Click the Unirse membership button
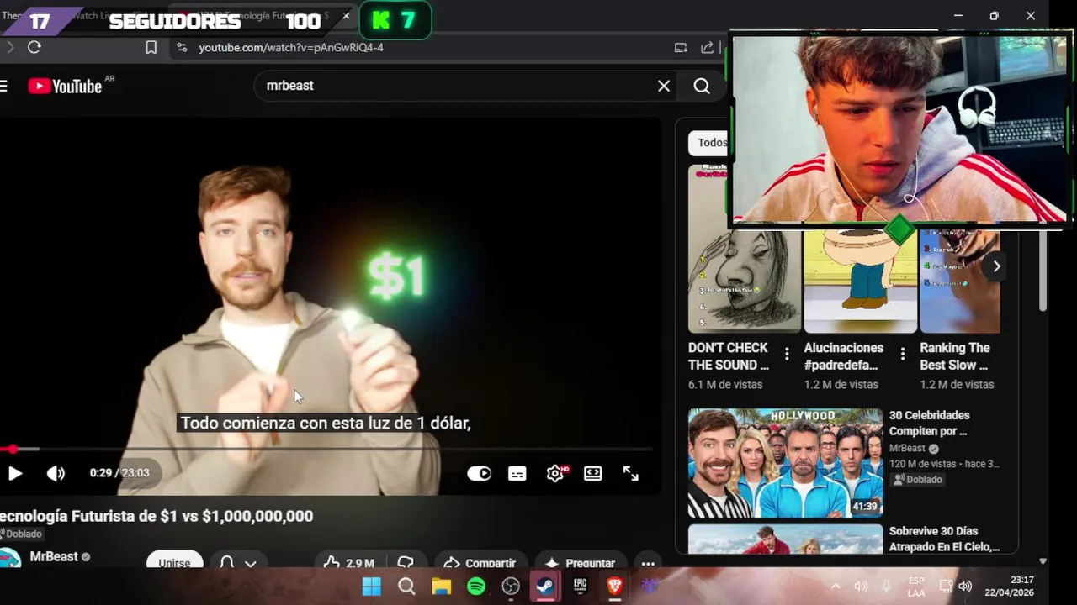The width and height of the screenshot is (1077, 605). pos(174,562)
